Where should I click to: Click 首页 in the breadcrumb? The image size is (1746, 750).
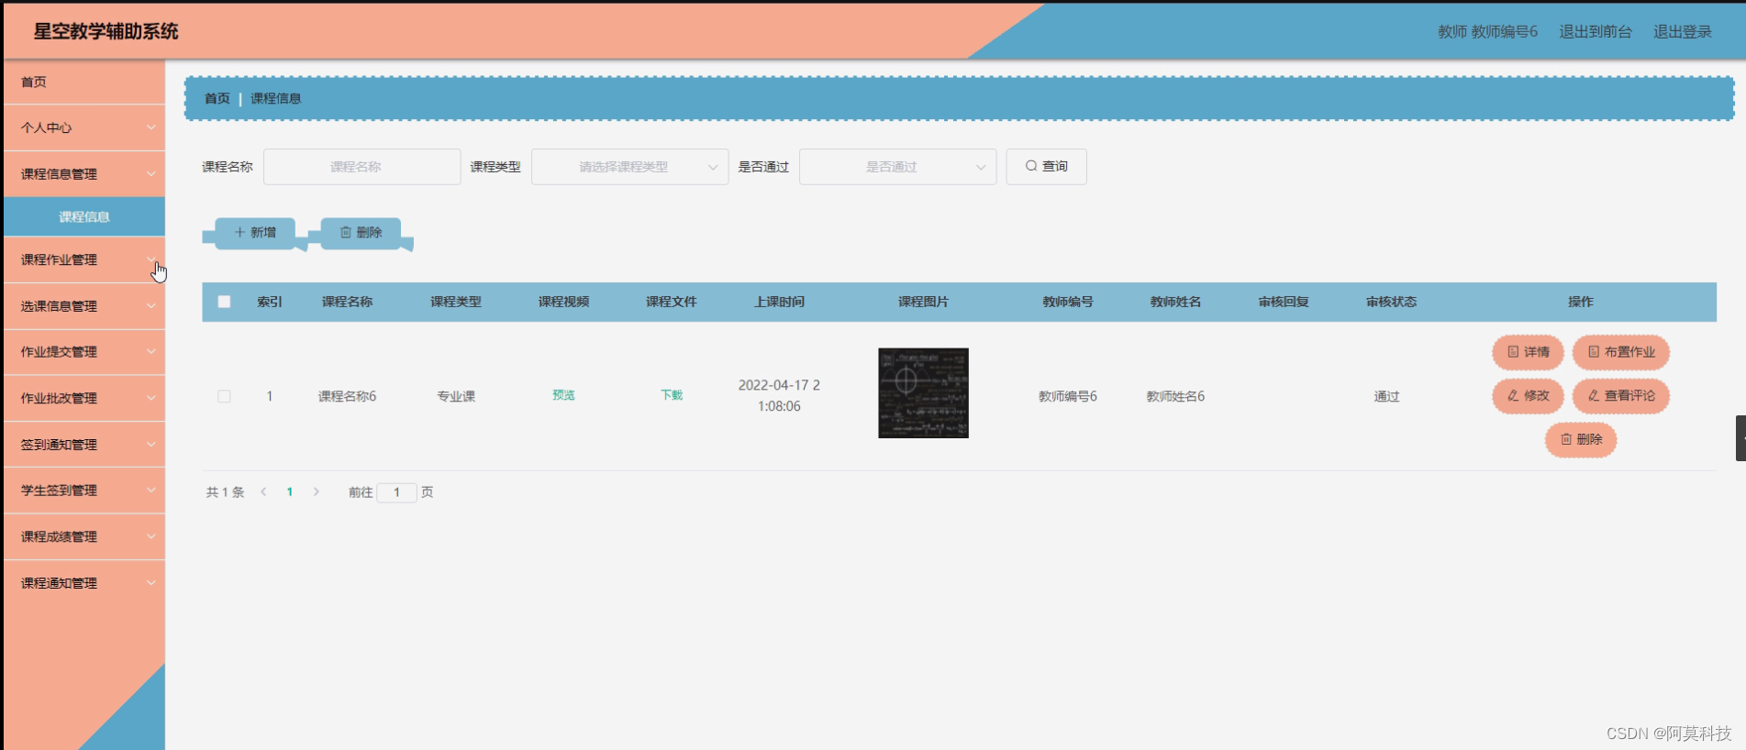217,98
